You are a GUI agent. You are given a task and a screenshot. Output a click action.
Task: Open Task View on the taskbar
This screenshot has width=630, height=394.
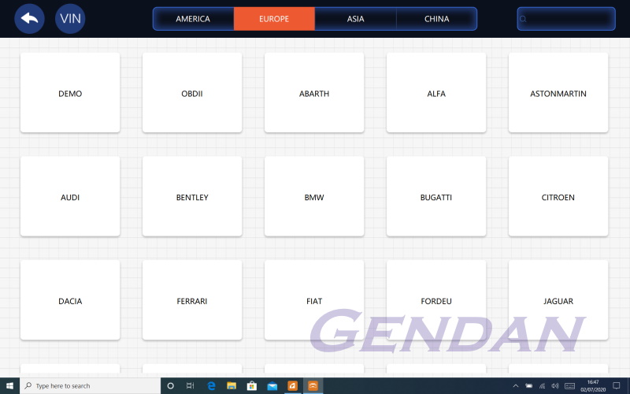tap(191, 386)
